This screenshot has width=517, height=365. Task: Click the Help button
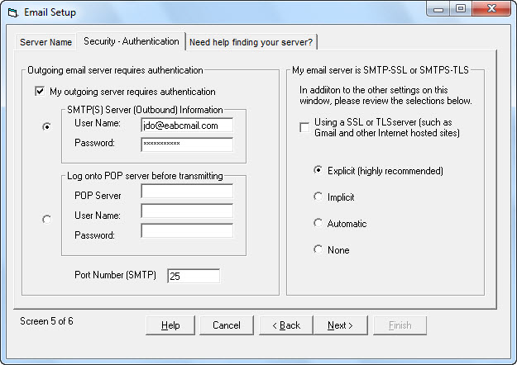tap(170, 325)
